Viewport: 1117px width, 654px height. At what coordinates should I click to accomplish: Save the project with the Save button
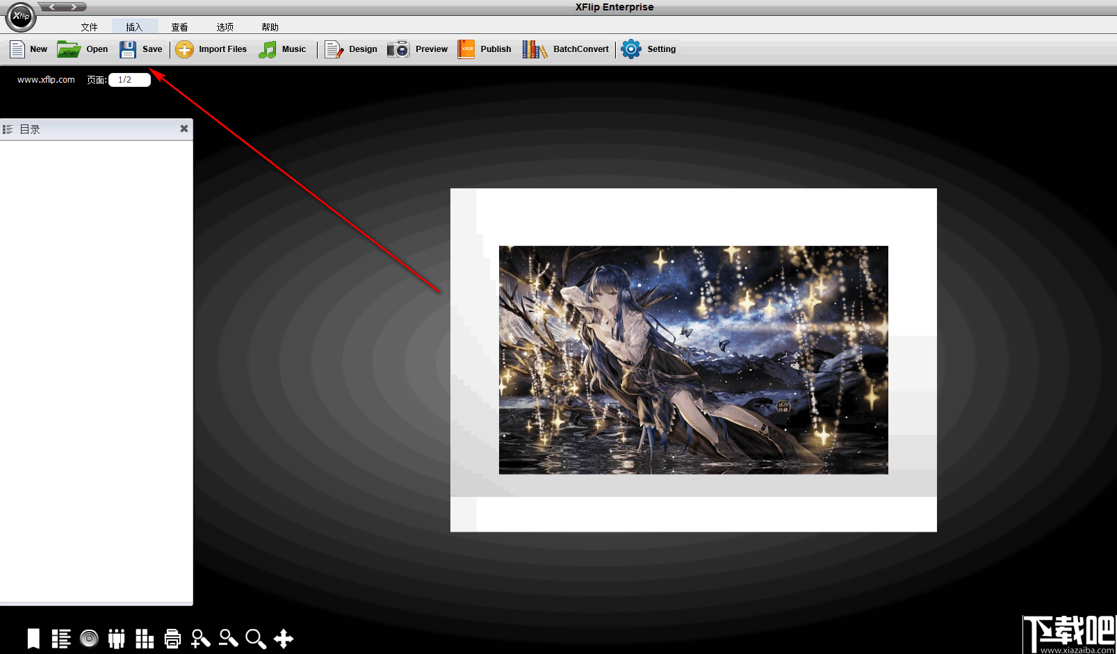[x=141, y=49]
